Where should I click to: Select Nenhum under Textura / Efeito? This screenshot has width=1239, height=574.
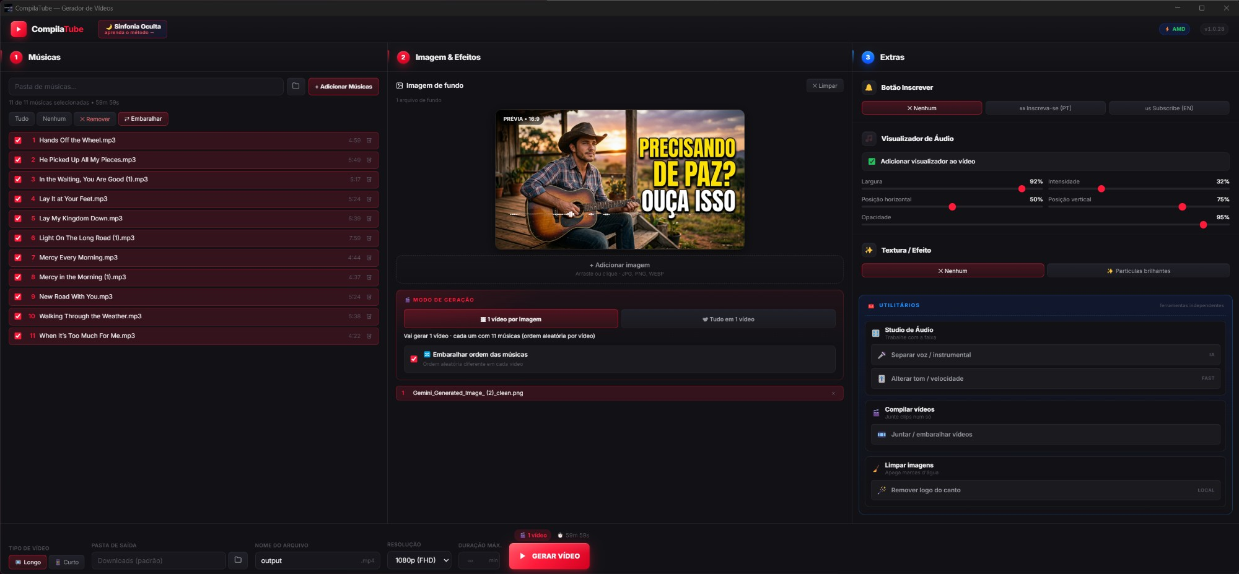click(952, 271)
